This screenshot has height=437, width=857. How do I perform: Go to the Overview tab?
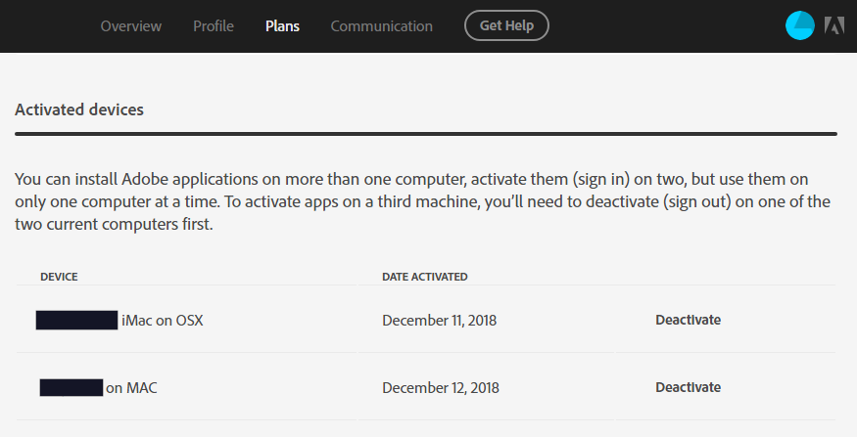click(x=131, y=25)
